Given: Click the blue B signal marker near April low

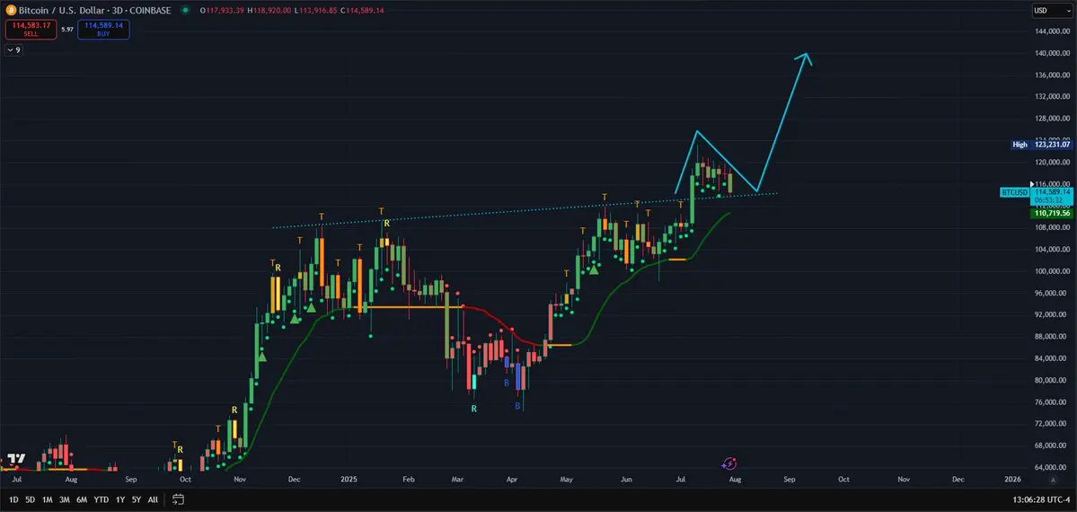Looking at the screenshot, I should tap(518, 407).
